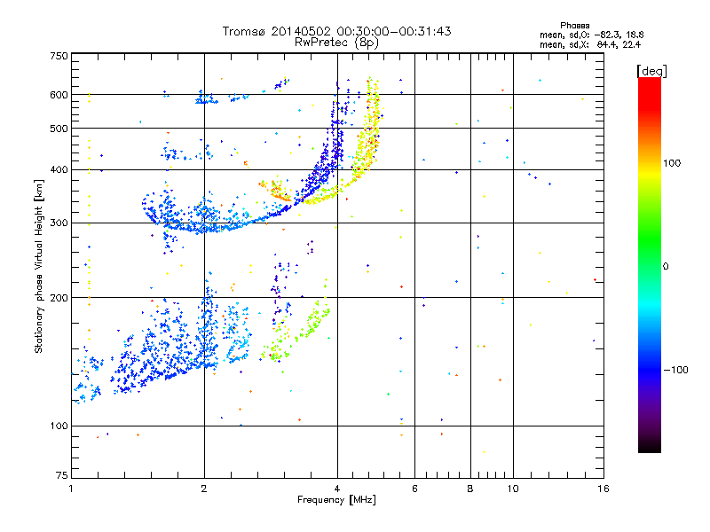Click the '75' y-axis tick label
Viewport: 710px width, 532px height.
[62, 475]
